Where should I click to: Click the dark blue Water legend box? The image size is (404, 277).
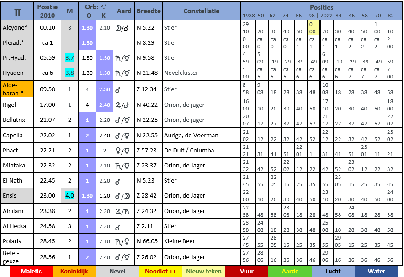377,271
